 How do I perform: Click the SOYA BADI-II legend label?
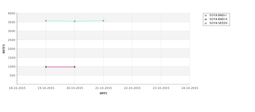click(218, 19)
